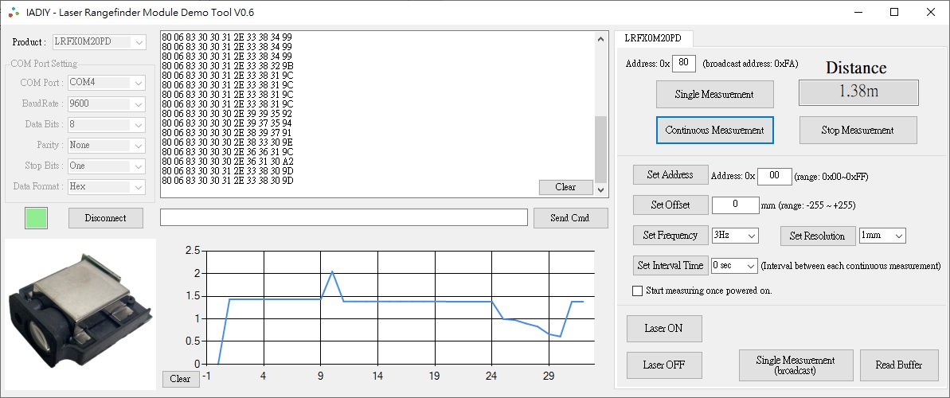Disconnect from the COM port
The image size is (950, 398).
pos(105,218)
